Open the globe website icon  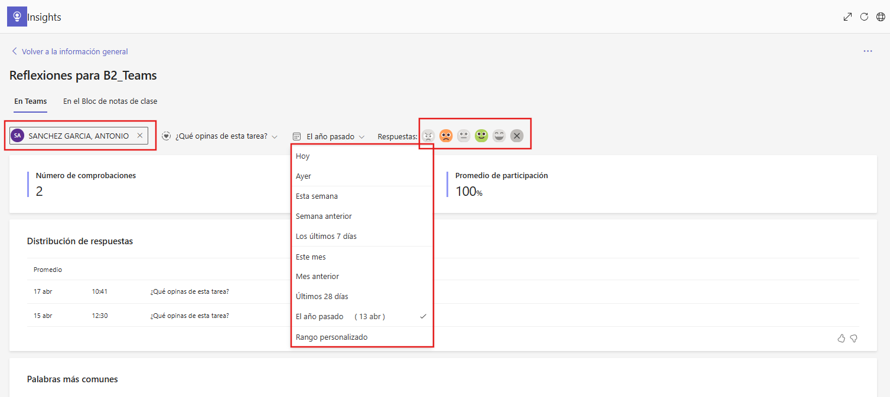881,17
